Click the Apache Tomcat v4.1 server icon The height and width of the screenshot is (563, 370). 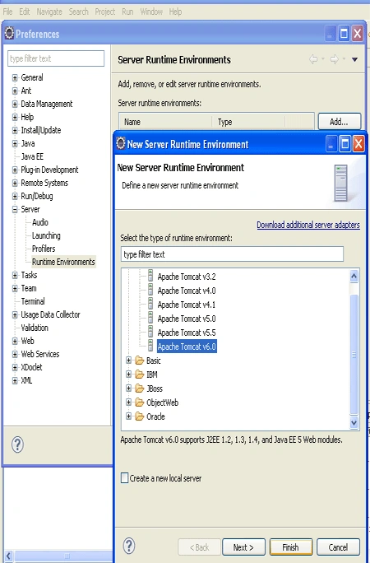coord(150,305)
